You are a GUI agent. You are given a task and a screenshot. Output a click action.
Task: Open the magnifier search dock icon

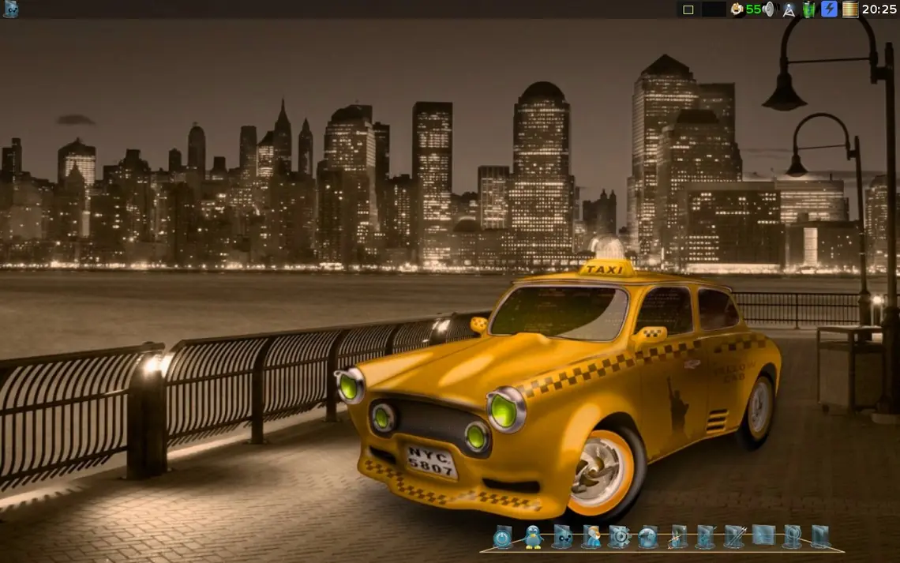pos(792,537)
